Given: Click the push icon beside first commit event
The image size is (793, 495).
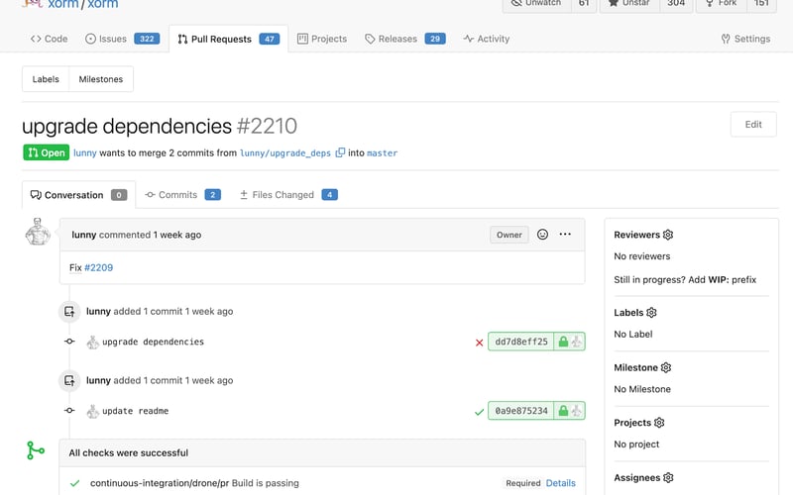Looking at the screenshot, I should (x=69, y=311).
